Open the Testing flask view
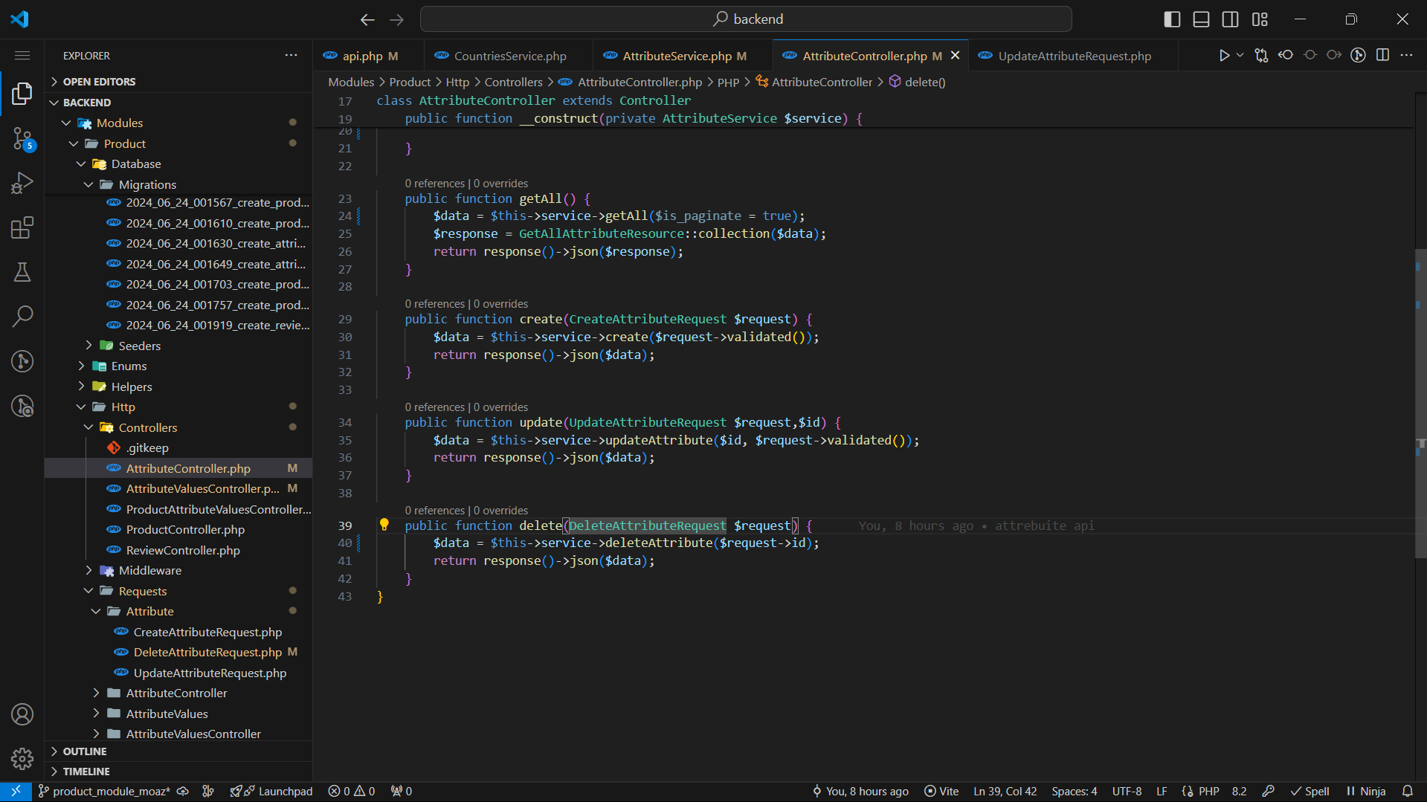Screen dimensions: 1427x802 point(22,272)
